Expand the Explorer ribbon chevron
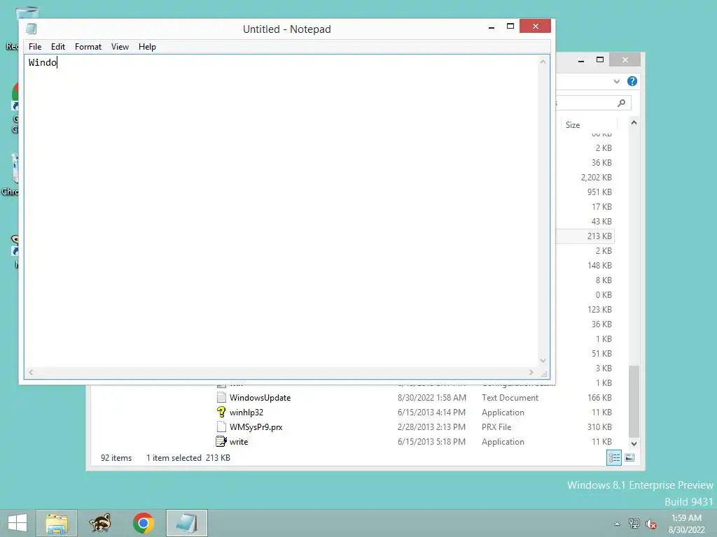This screenshot has height=537, width=717. pyautogui.click(x=616, y=81)
